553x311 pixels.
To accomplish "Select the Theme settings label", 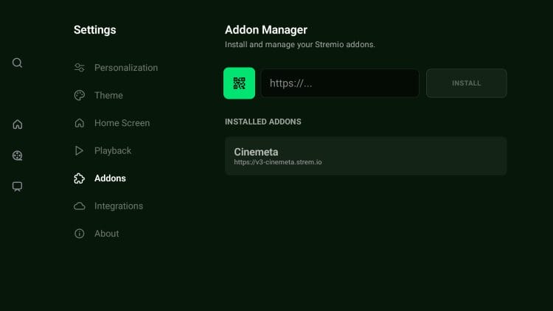I will [x=108, y=96].
